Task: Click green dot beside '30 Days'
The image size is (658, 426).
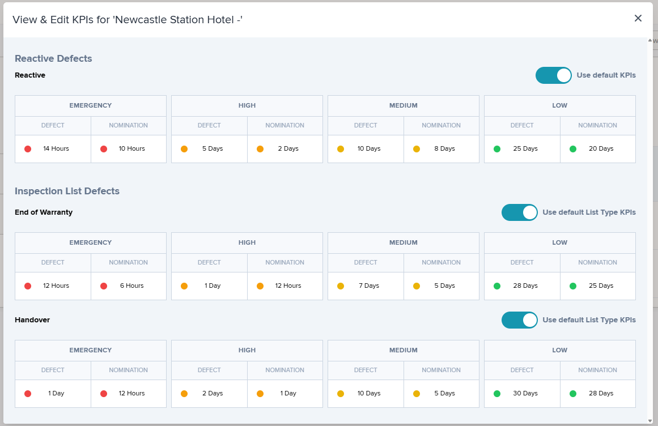Action: tap(497, 394)
